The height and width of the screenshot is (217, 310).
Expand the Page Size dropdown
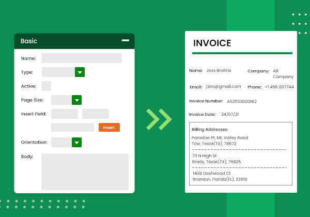pos(76,100)
